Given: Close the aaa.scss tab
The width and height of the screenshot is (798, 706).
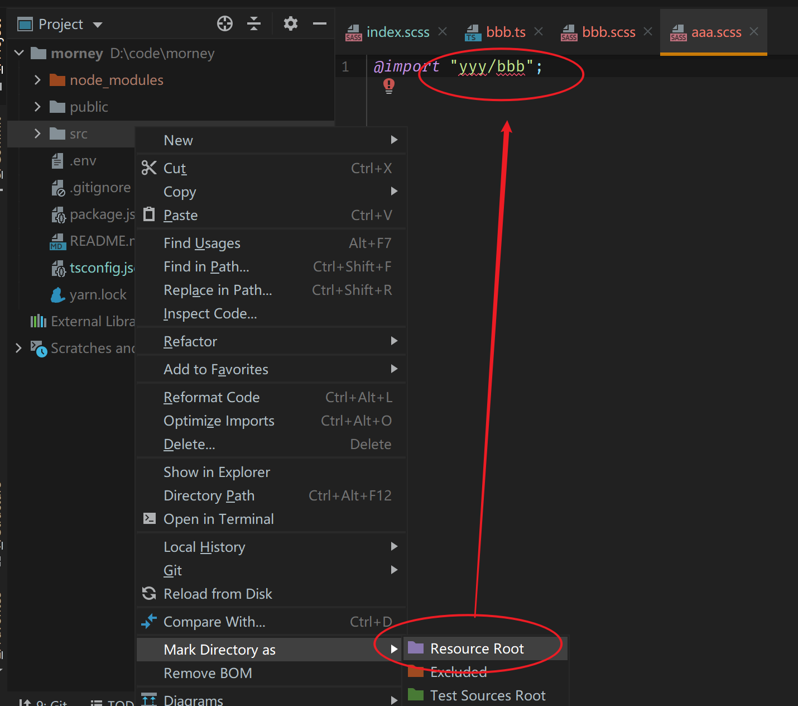Looking at the screenshot, I should coord(754,31).
